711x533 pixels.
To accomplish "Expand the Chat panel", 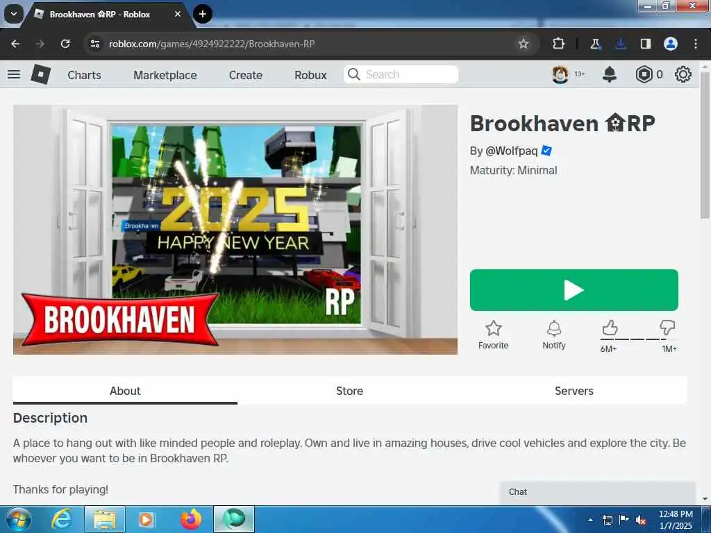I will (598, 492).
